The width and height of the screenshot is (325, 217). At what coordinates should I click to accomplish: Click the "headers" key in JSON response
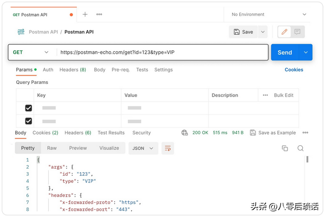point(61,195)
